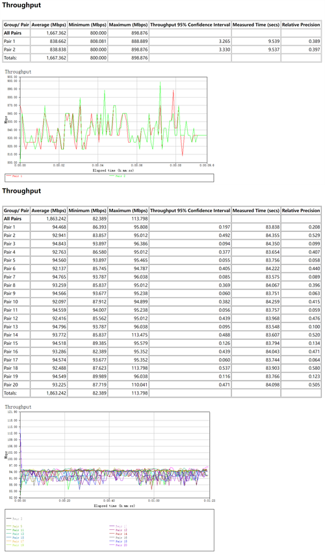Screen dimensions: 325x554
Task: Select the Pair 14 legend entry in lower chart
Action: [118, 534]
